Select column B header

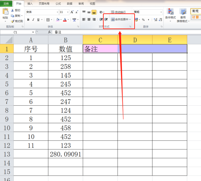(x=66, y=40)
